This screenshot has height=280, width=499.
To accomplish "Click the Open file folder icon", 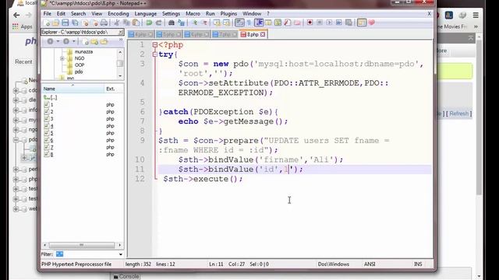I will click(x=55, y=23).
